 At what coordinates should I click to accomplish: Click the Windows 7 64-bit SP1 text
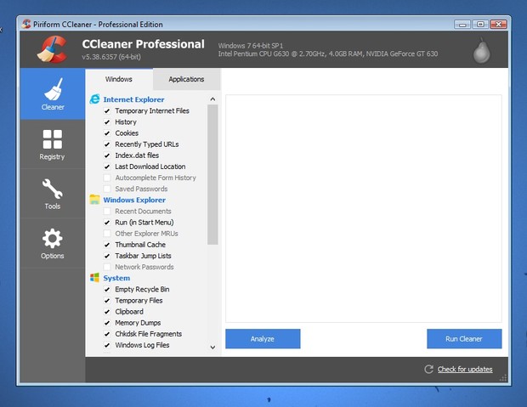[251, 46]
